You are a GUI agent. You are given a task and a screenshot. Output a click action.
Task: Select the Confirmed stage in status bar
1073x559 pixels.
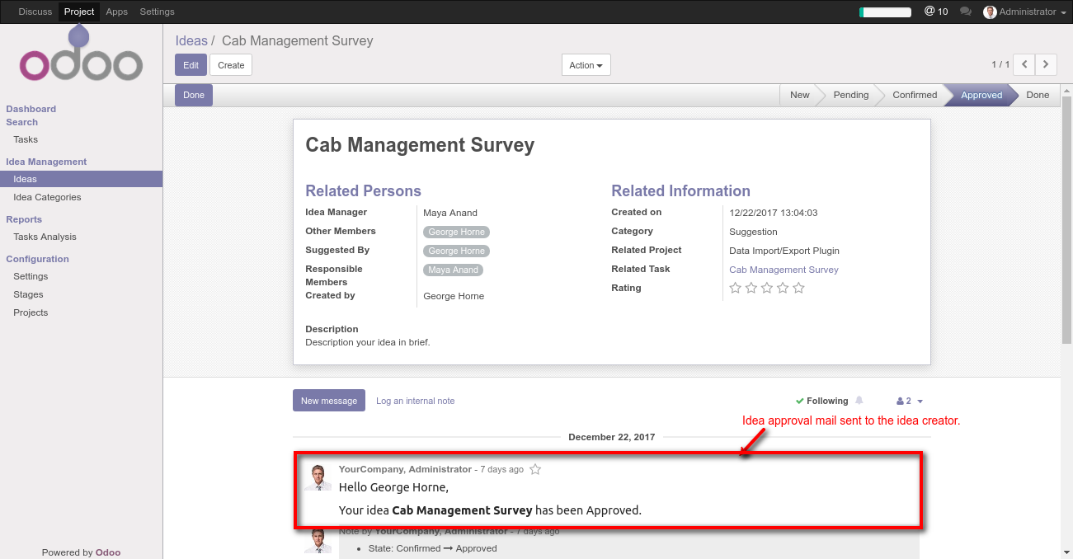pos(915,95)
